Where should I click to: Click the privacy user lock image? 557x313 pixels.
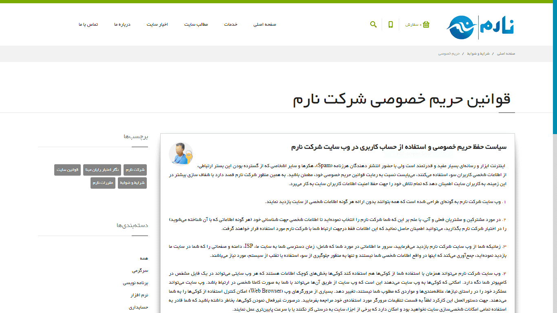181,154
